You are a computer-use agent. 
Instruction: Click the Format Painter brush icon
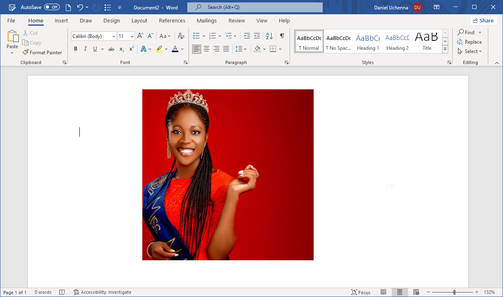(x=25, y=52)
